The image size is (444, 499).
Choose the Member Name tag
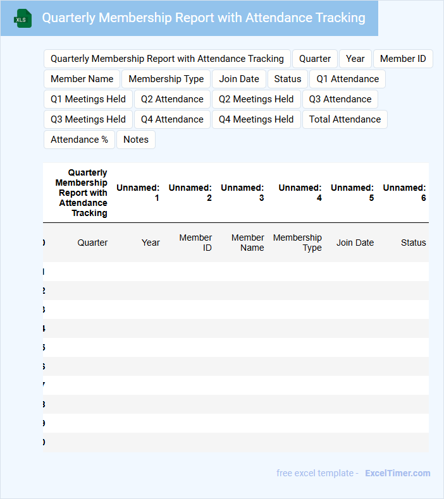click(x=82, y=79)
